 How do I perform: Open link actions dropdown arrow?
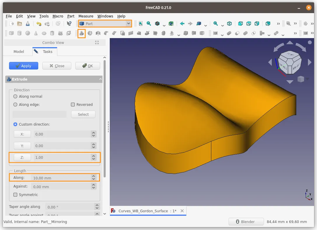[x=205, y=25]
